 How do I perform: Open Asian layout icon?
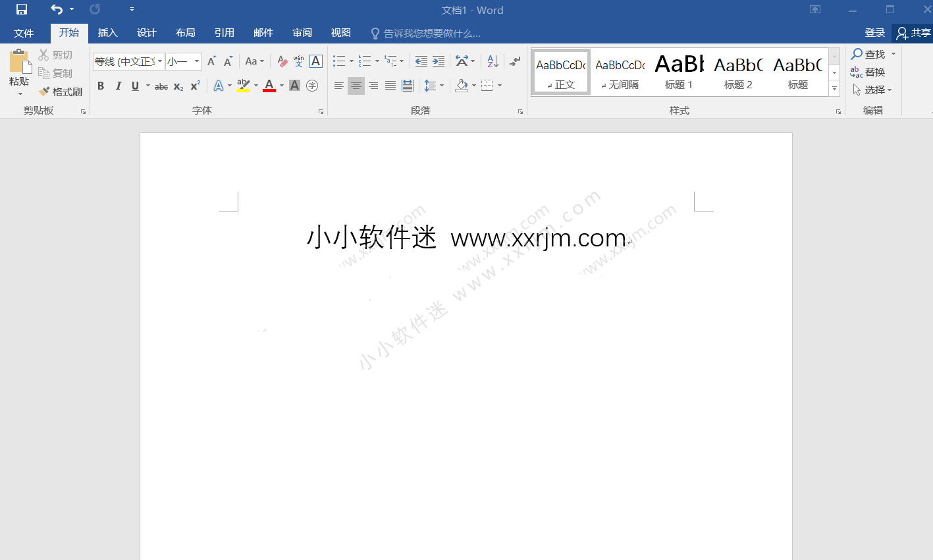[462, 61]
